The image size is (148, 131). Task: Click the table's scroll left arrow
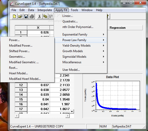coord(17,116)
